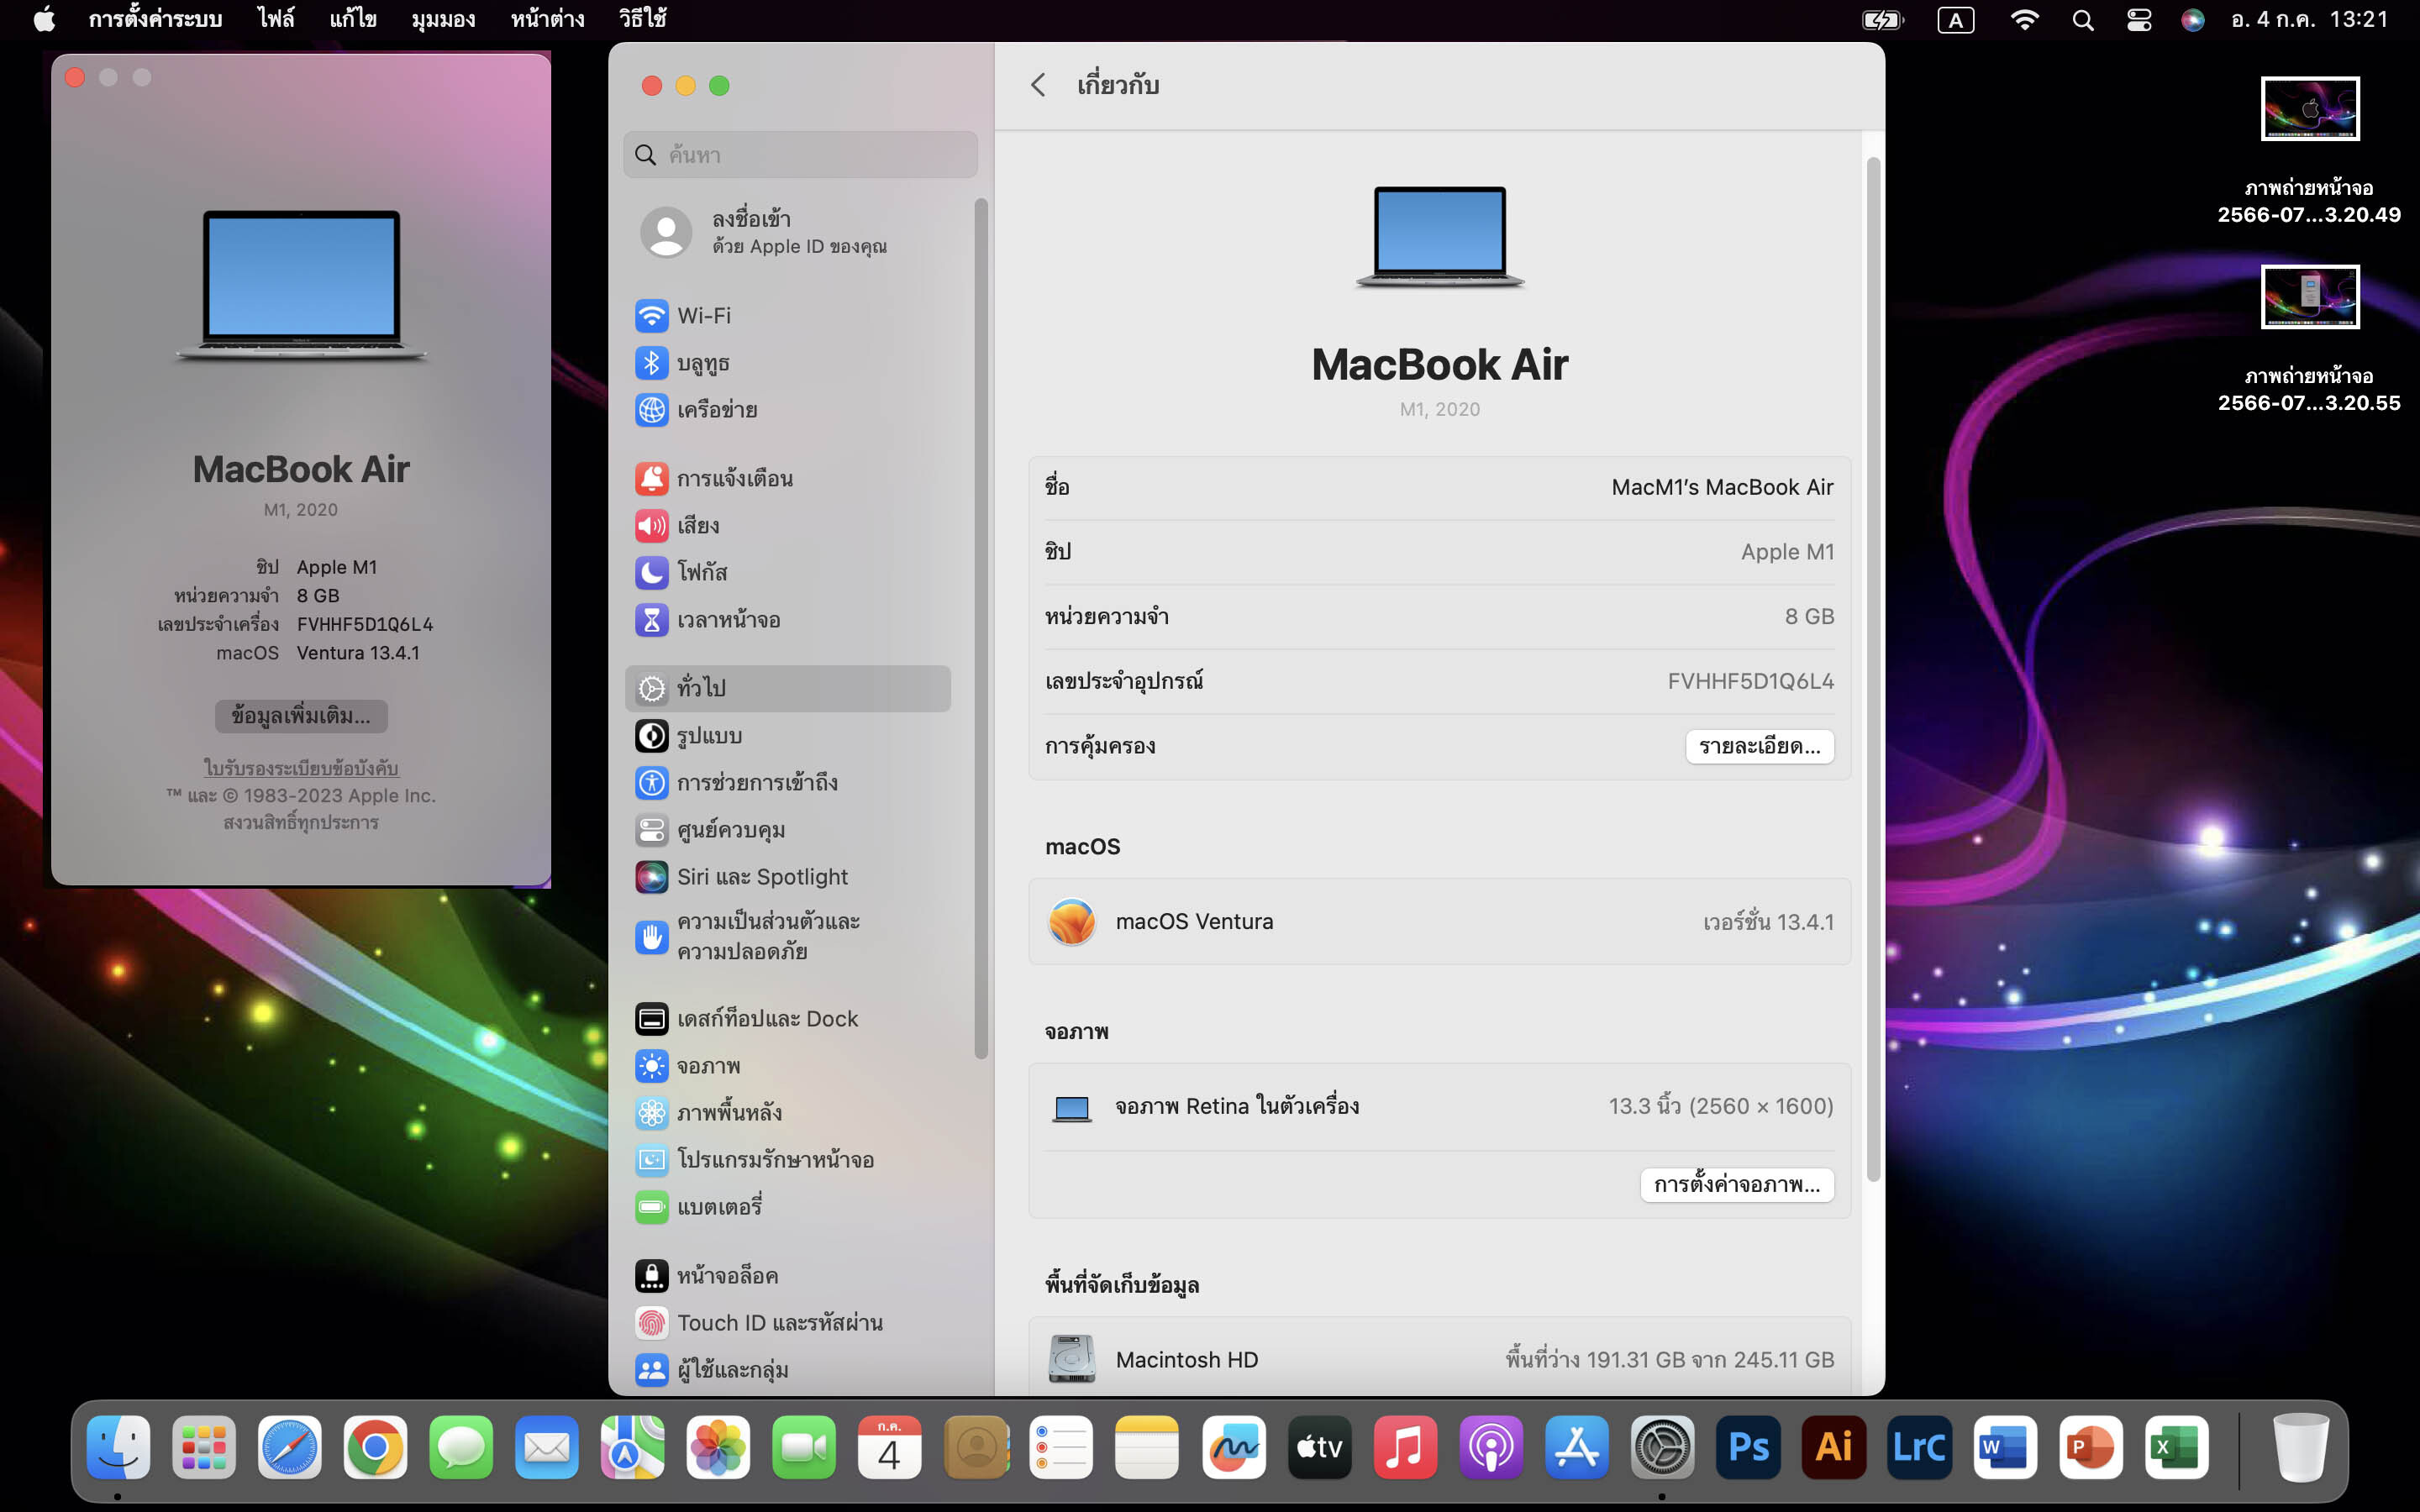This screenshot has height=1512, width=2420.
Task: Open เครือข่าย network settings
Action: click(x=788, y=410)
